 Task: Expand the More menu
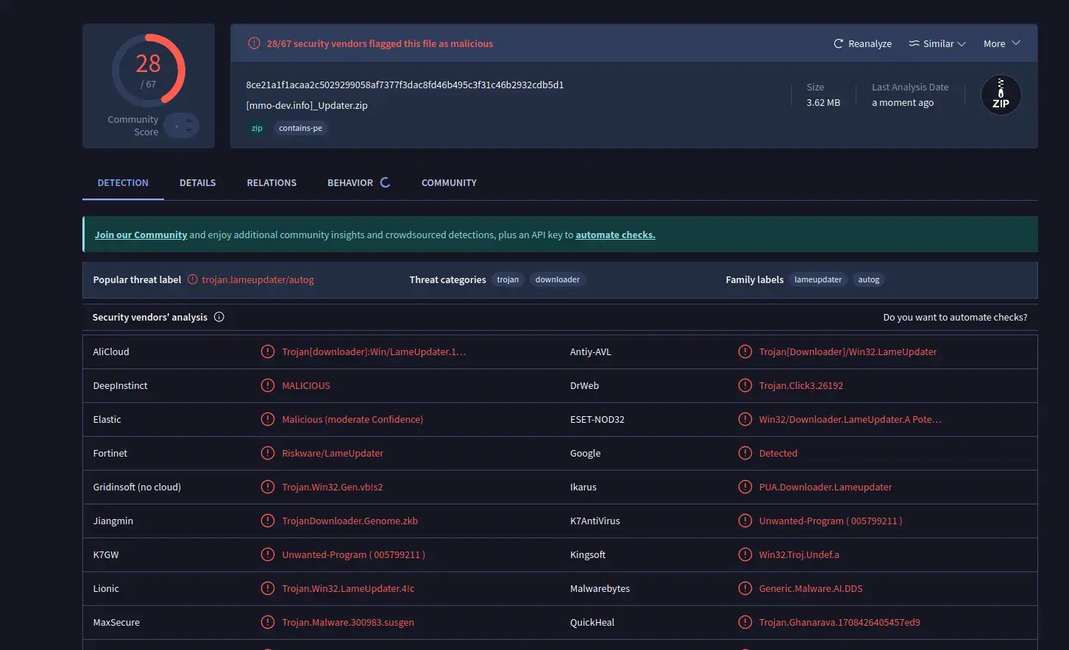point(1002,43)
